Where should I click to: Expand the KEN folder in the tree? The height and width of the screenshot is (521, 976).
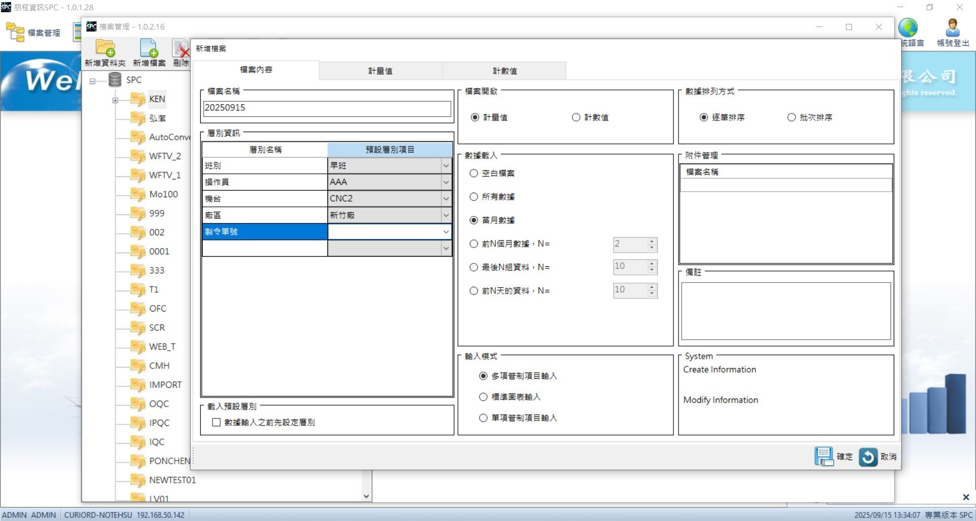pyautogui.click(x=114, y=100)
